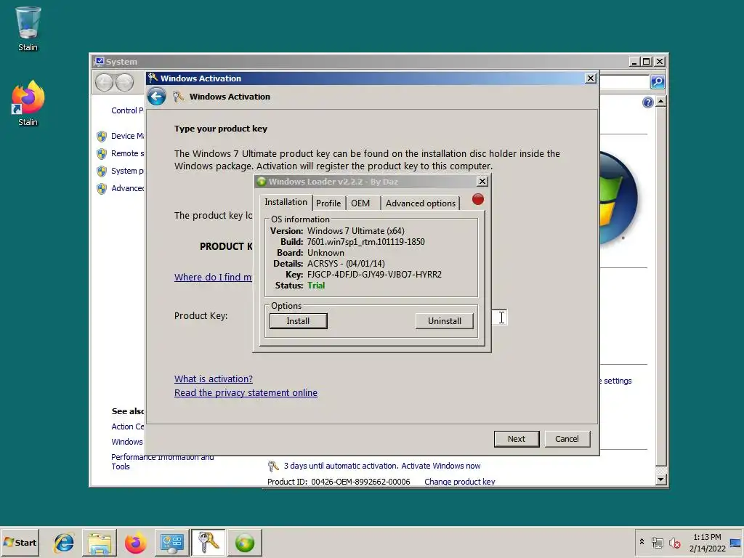The width and height of the screenshot is (744, 558).
Task: Open the help icon in System window
Action: click(647, 102)
